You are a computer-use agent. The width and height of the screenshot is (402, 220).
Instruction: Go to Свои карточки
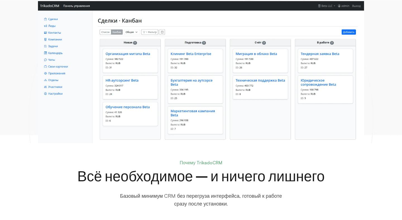[58, 67]
